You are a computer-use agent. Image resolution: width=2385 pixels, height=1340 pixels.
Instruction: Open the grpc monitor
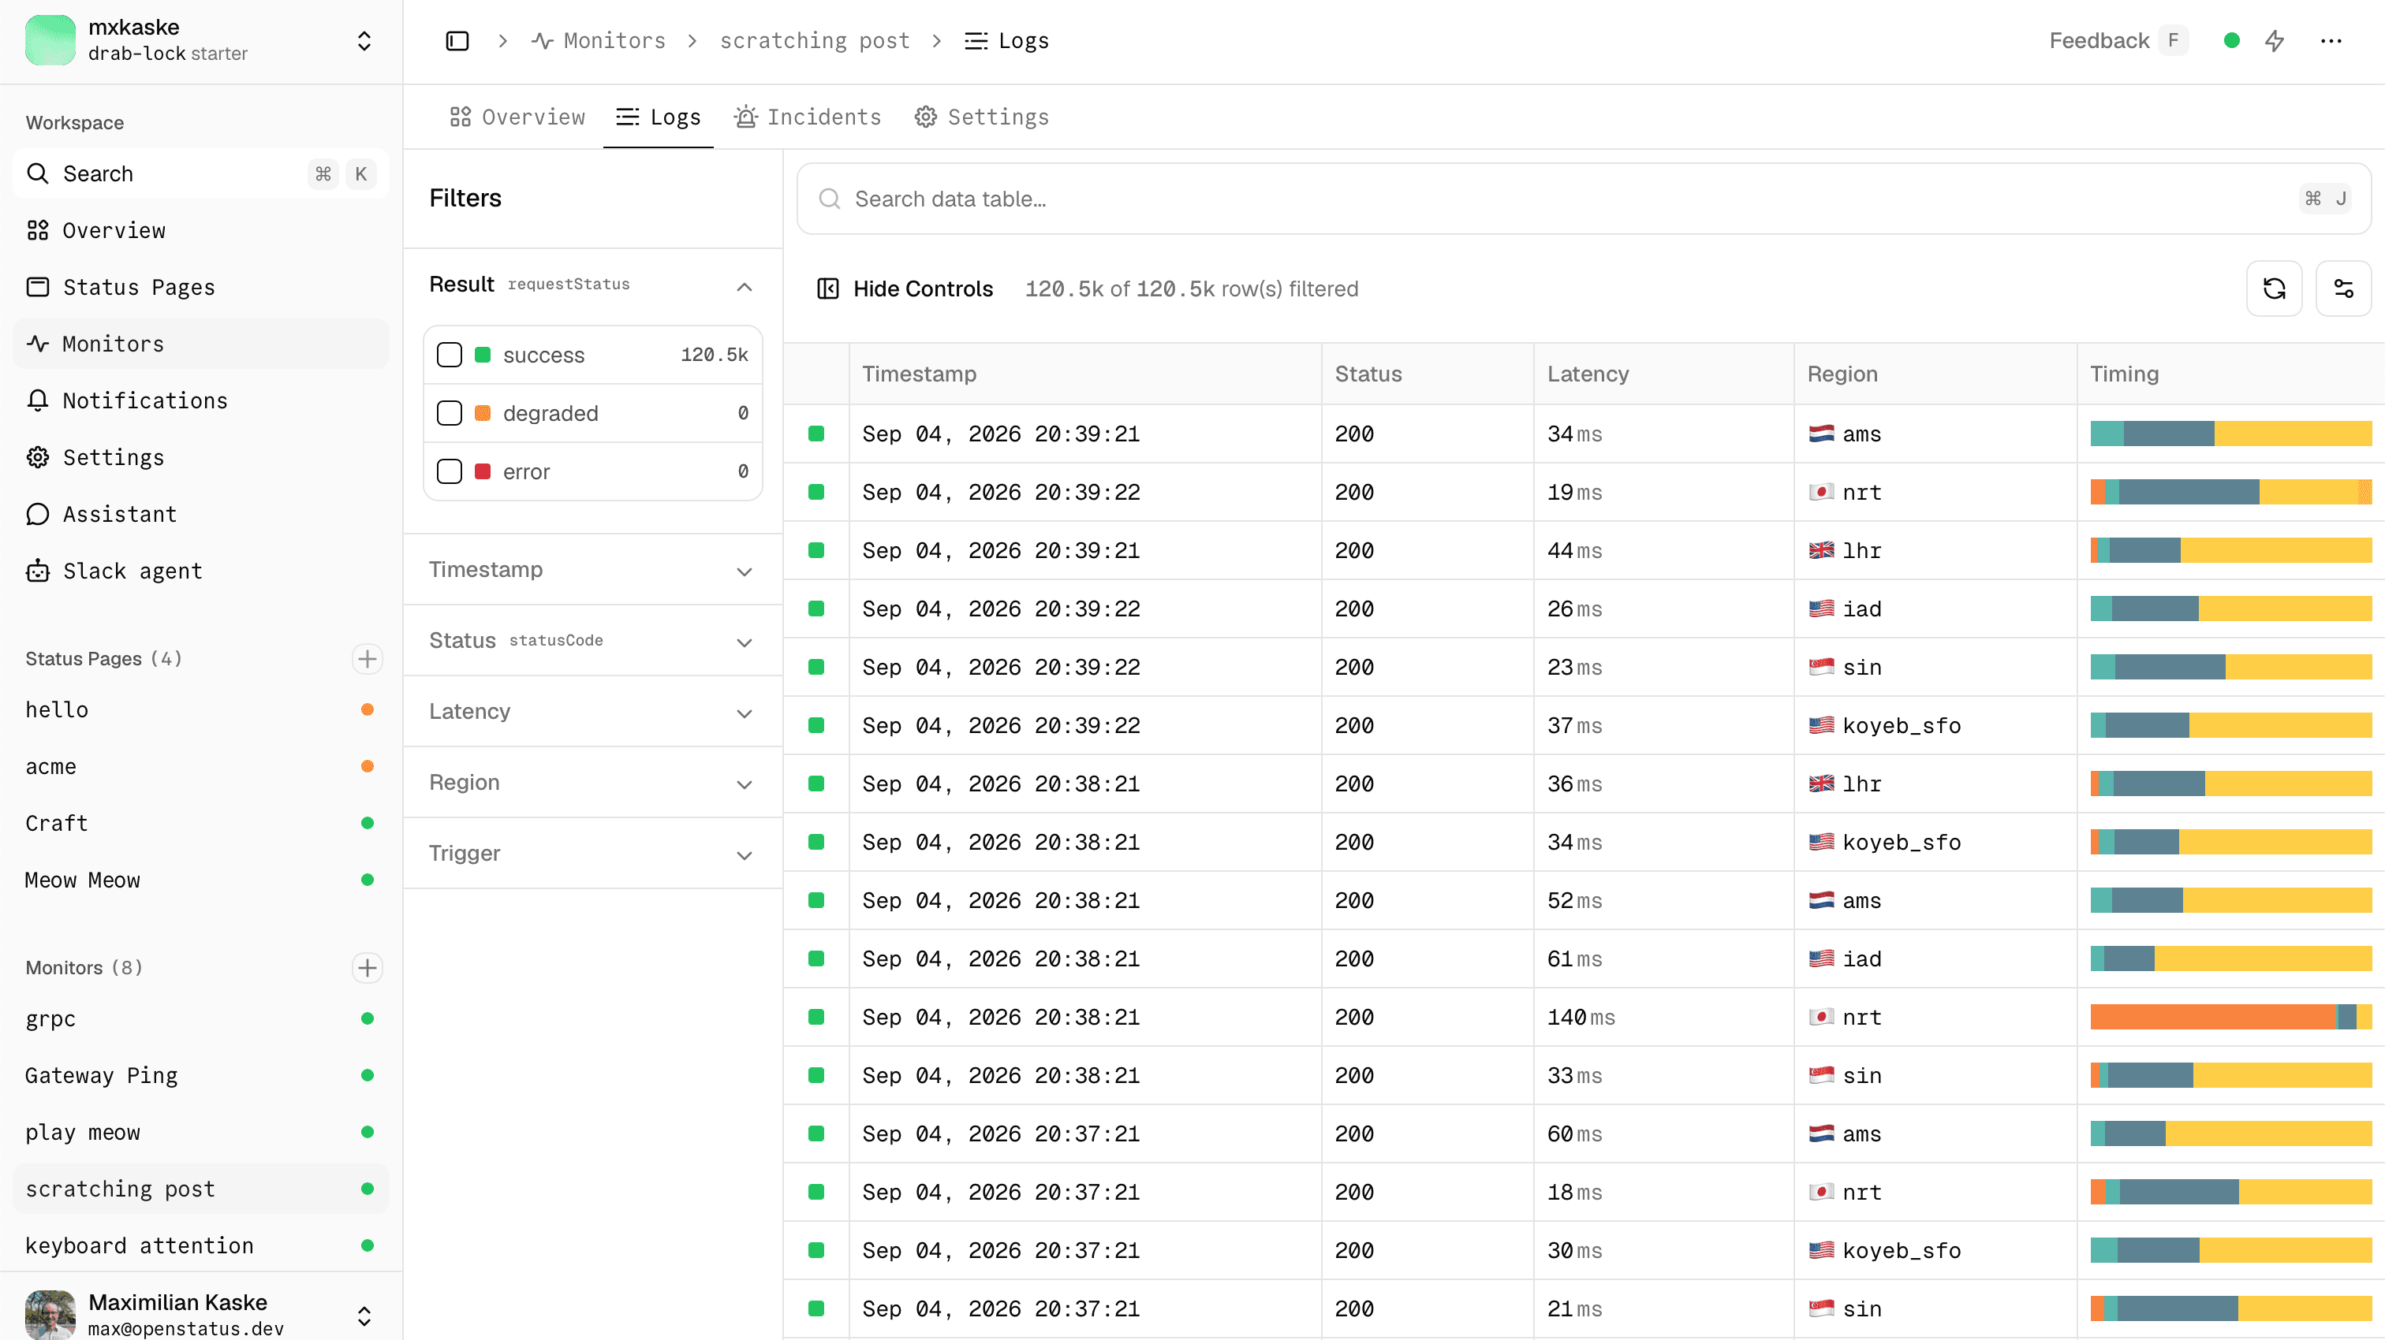(201, 1019)
